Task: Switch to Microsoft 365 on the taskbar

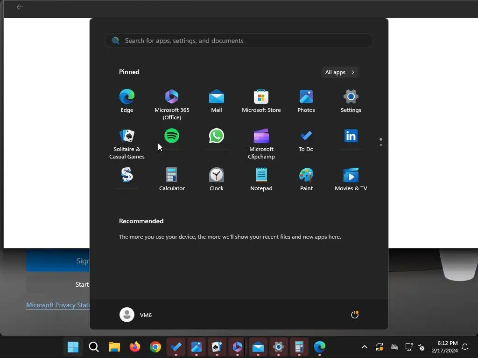Action: point(237,347)
